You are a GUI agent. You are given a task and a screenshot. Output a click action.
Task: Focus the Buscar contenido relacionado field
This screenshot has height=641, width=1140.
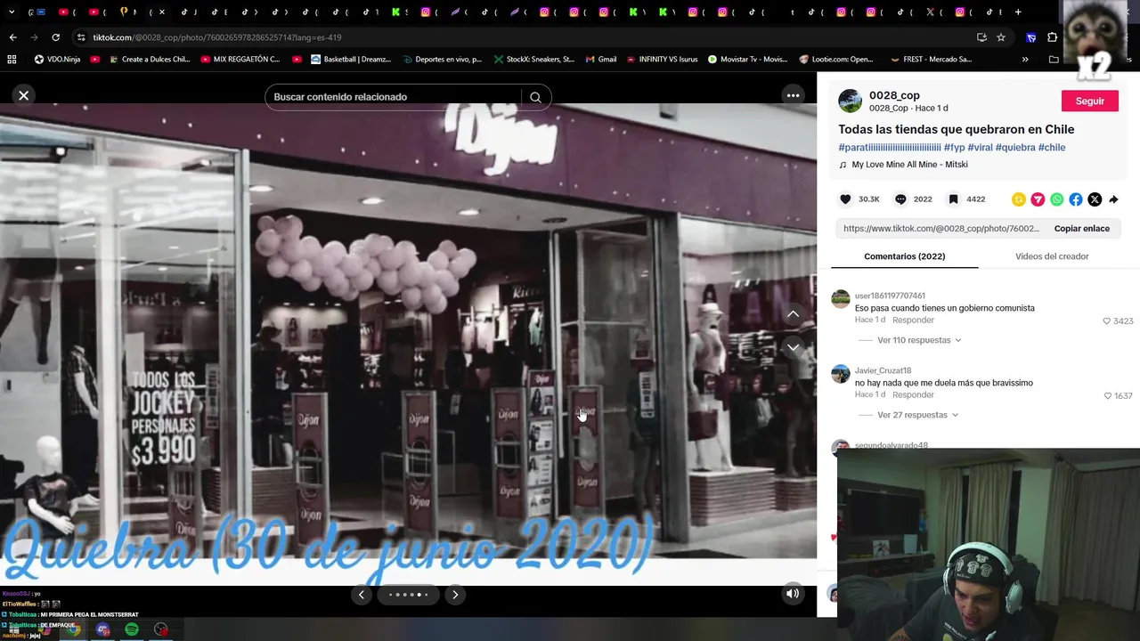click(393, 97)
